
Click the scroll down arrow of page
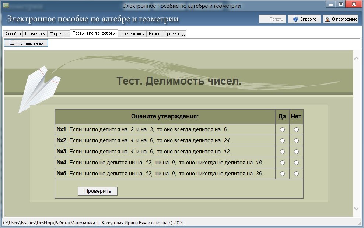coord(356,209)
